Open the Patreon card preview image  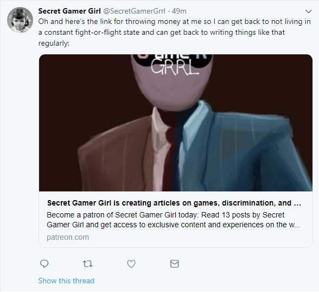(176, 123)
